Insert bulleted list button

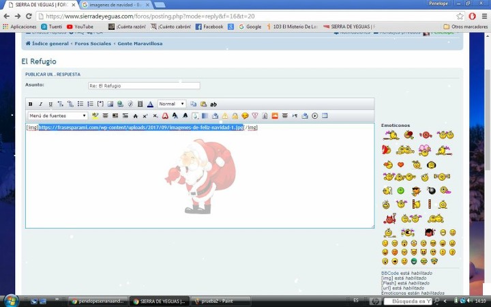pyautogui.click(x=80, y=104)
